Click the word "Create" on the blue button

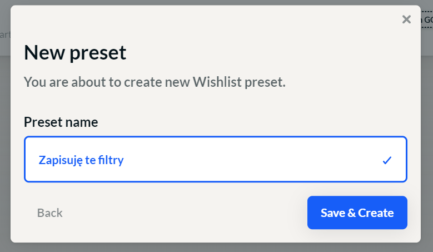point(376,213)
